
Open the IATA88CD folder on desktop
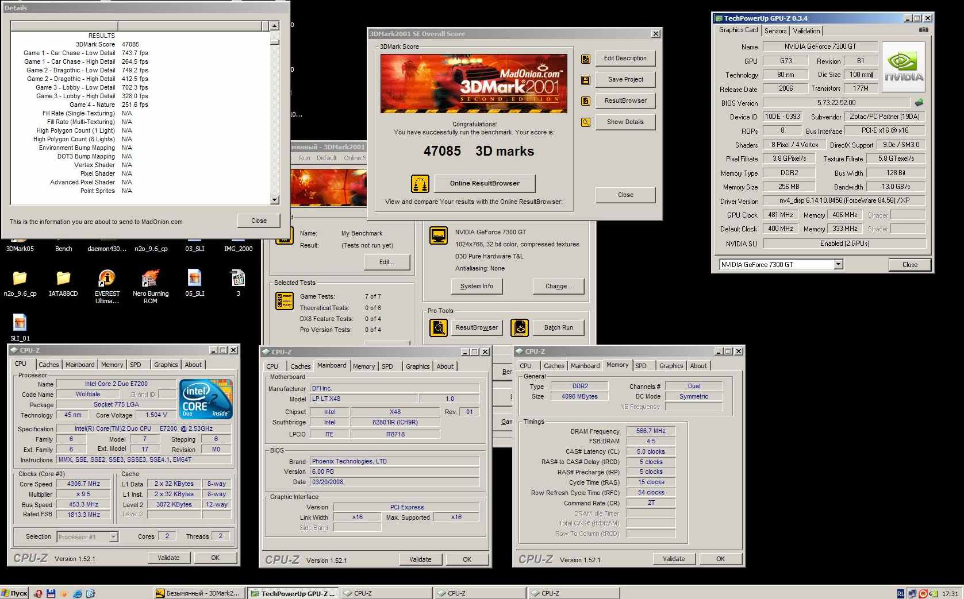coord(63,284)
